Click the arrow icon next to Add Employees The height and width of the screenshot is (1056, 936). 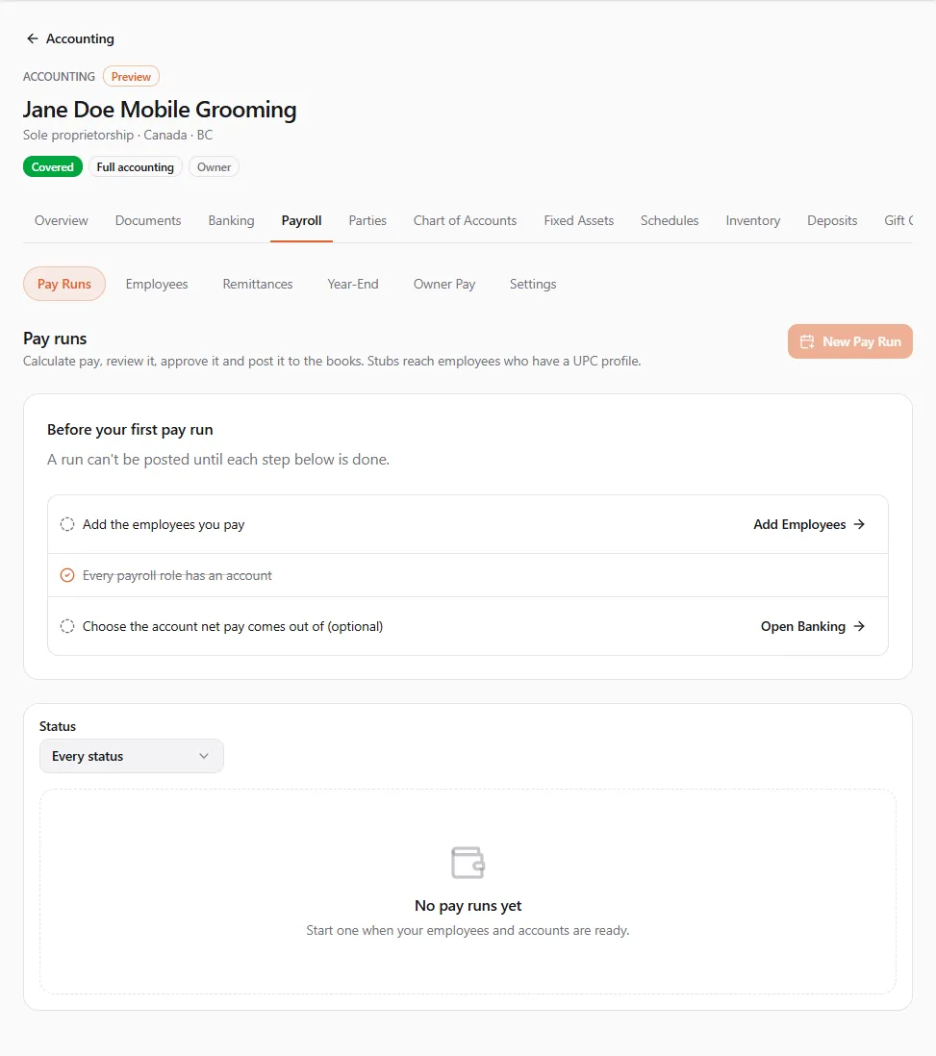[x=859, y=524]
